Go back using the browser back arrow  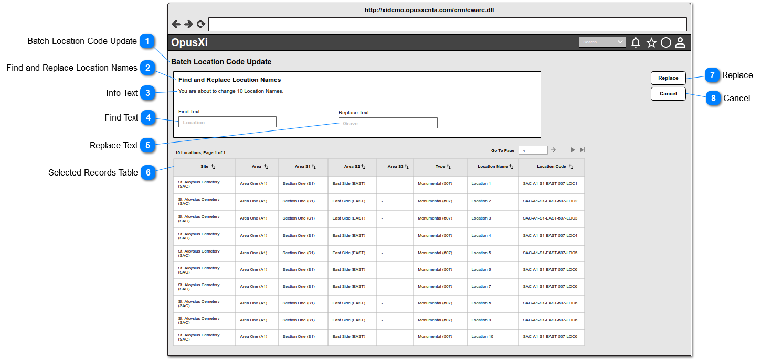(176, 24)
